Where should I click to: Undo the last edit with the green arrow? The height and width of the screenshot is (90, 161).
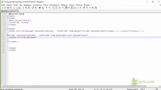tap(33, 8)
